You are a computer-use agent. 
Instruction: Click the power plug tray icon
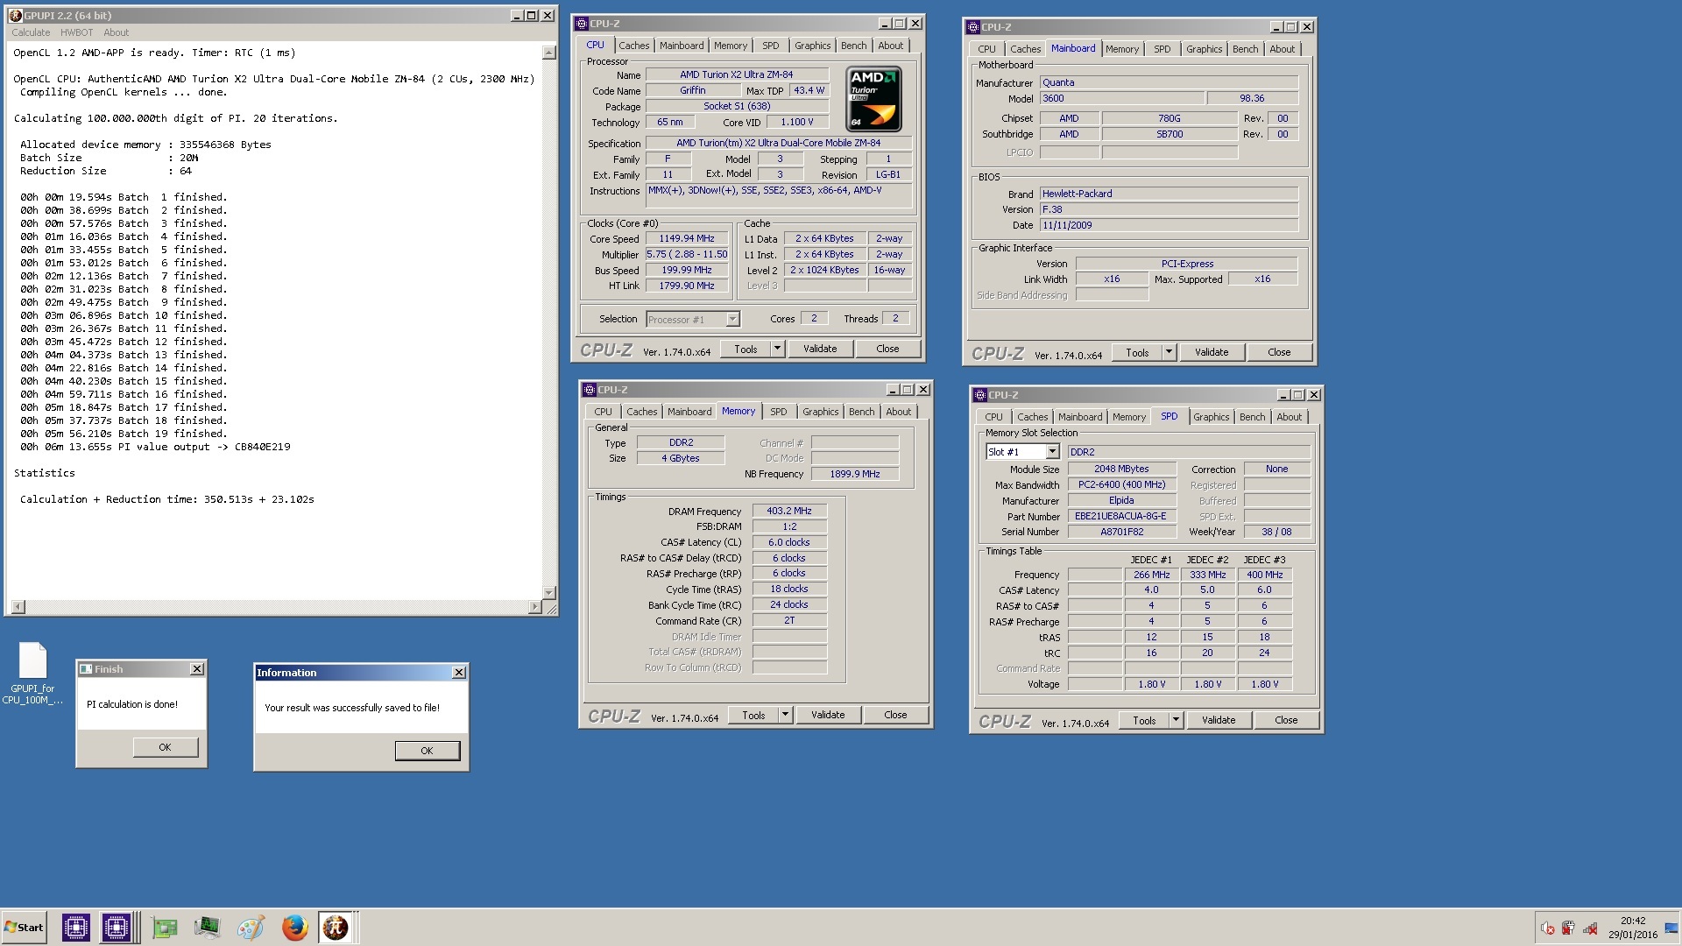(1568, 928)
